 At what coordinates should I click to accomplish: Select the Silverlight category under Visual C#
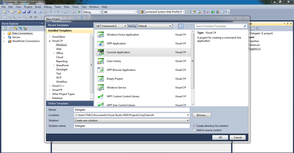click(62, 69)
